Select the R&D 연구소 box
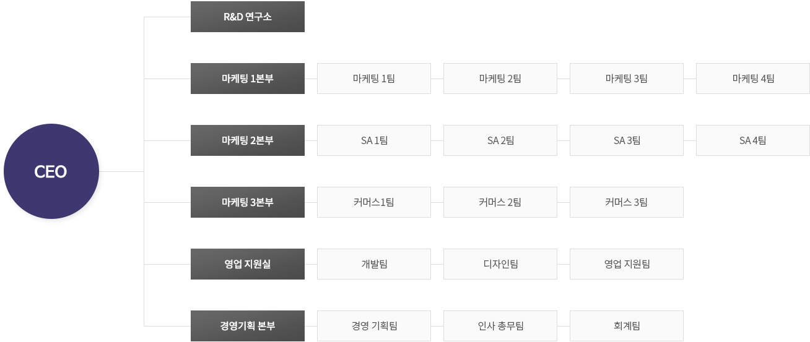The image size is (810, 342). click(248, 17)
